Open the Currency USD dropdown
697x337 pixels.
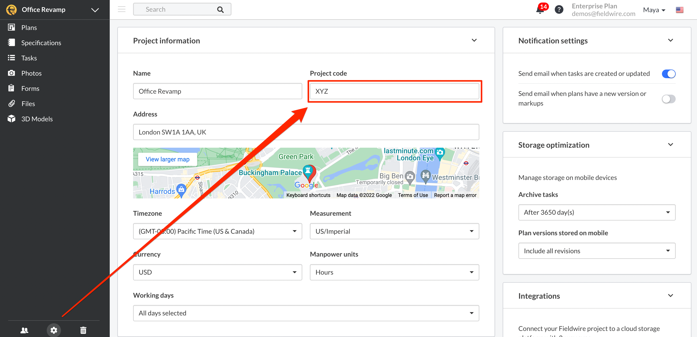(x=217, y=272)
